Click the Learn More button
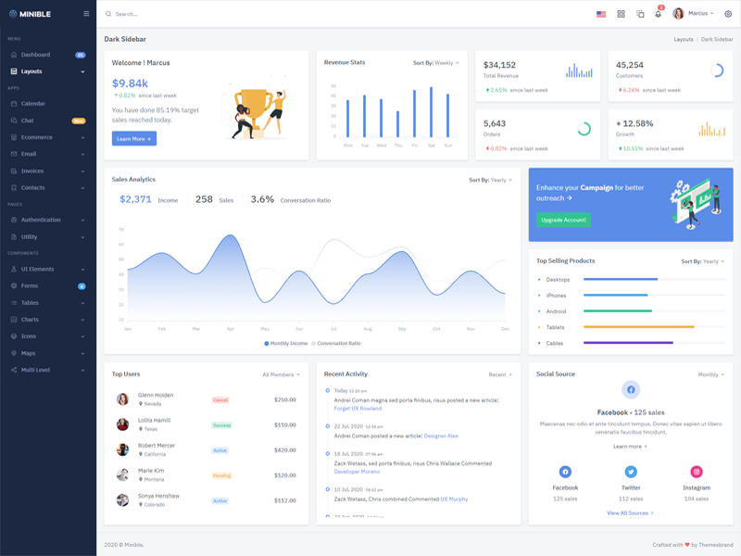The height and width of the screenshot is (556, 741). 134,138
